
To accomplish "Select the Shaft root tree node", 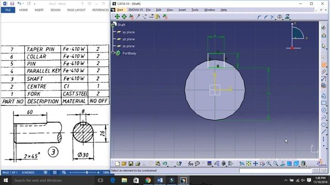I will 121,25.
